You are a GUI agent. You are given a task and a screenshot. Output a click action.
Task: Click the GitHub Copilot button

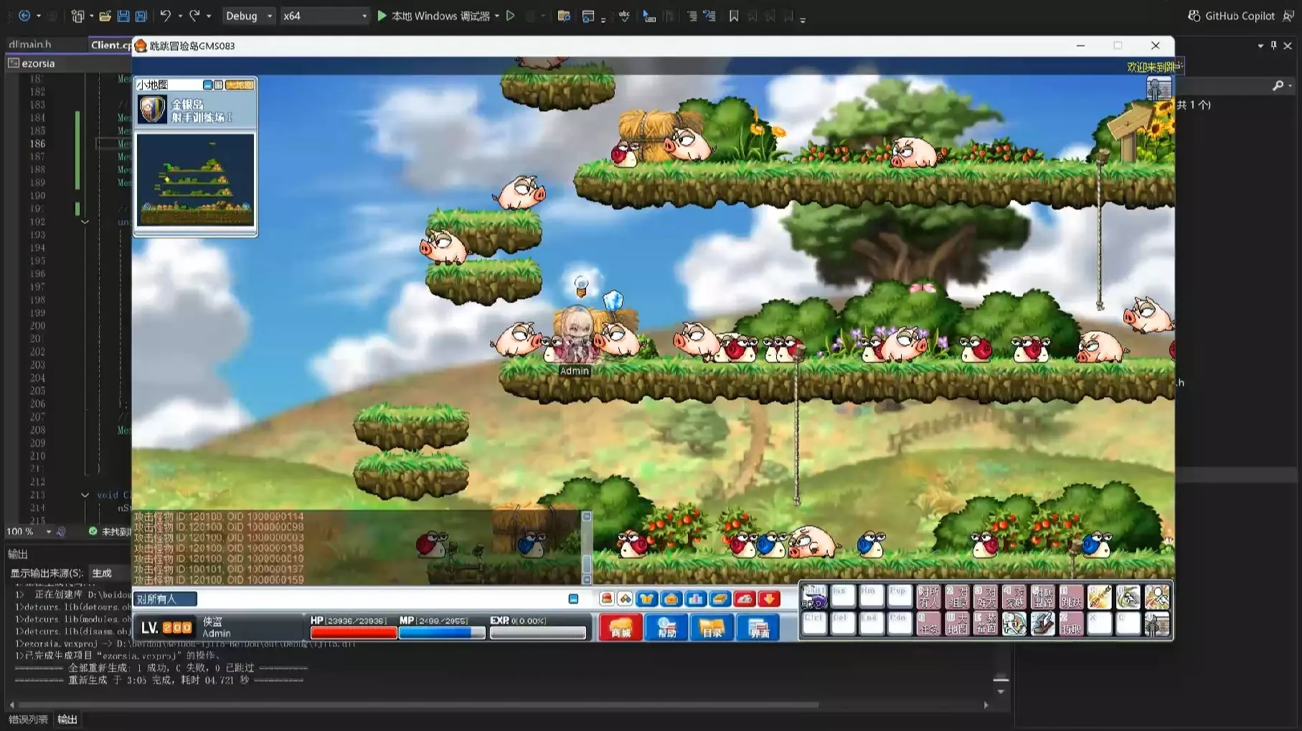coord(1232,16)
